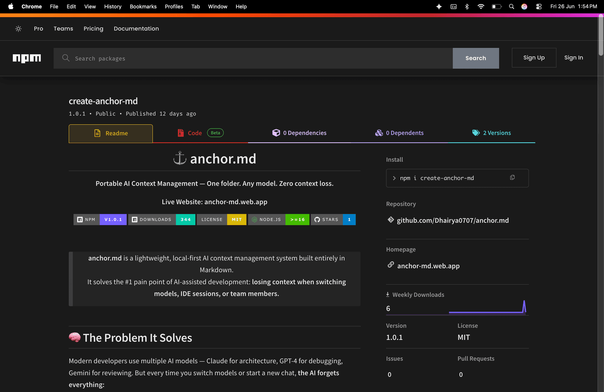604x392 pixels.
Task: Click the date and time in menu bar
Action: 573,7
